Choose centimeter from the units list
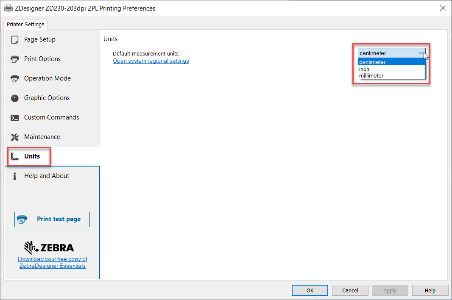The width and height of the screenshot is (452, 300). (x=391, y=62)
